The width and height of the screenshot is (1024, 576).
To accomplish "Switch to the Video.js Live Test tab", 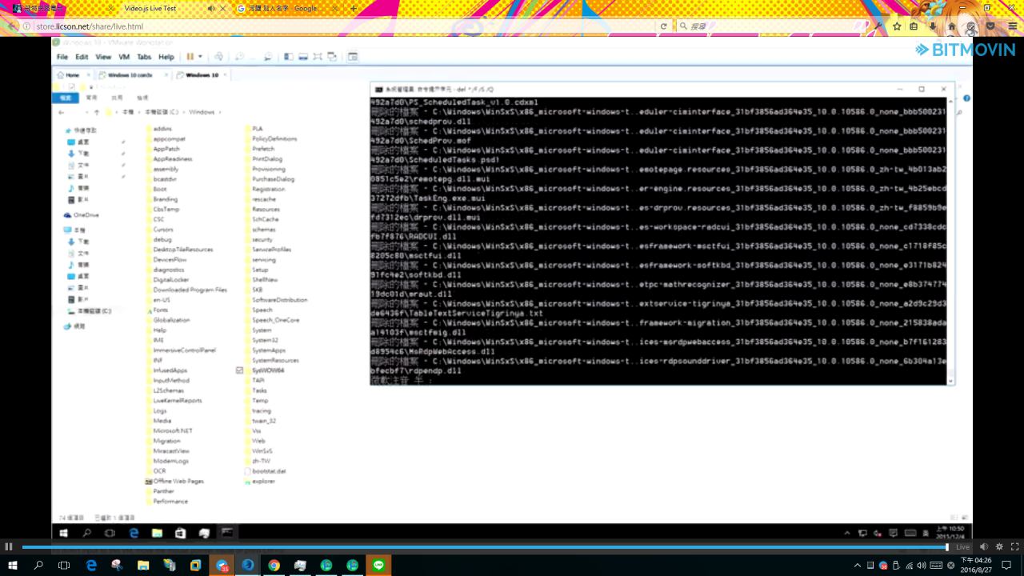I will pyautogui.click(x=160, y=9).
